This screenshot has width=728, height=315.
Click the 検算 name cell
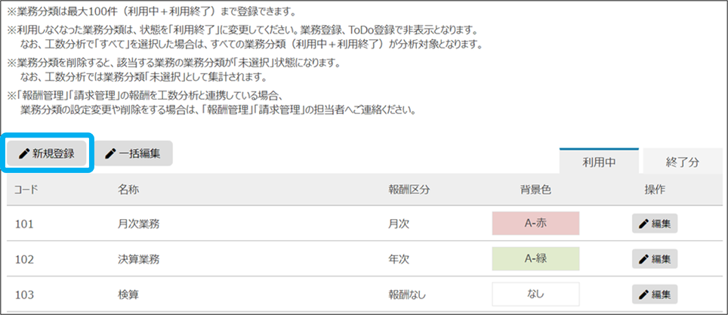coord(128,294)
